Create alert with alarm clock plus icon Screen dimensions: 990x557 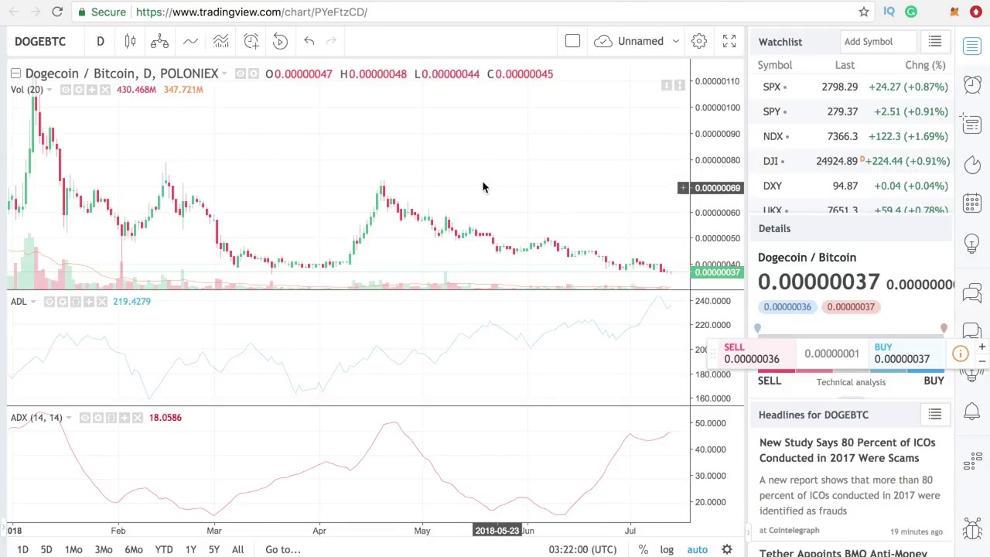(x=251, y=41)
